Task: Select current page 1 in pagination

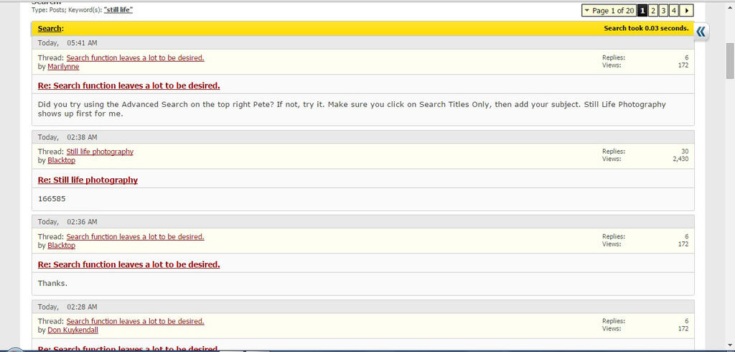Action: [642, 11]
